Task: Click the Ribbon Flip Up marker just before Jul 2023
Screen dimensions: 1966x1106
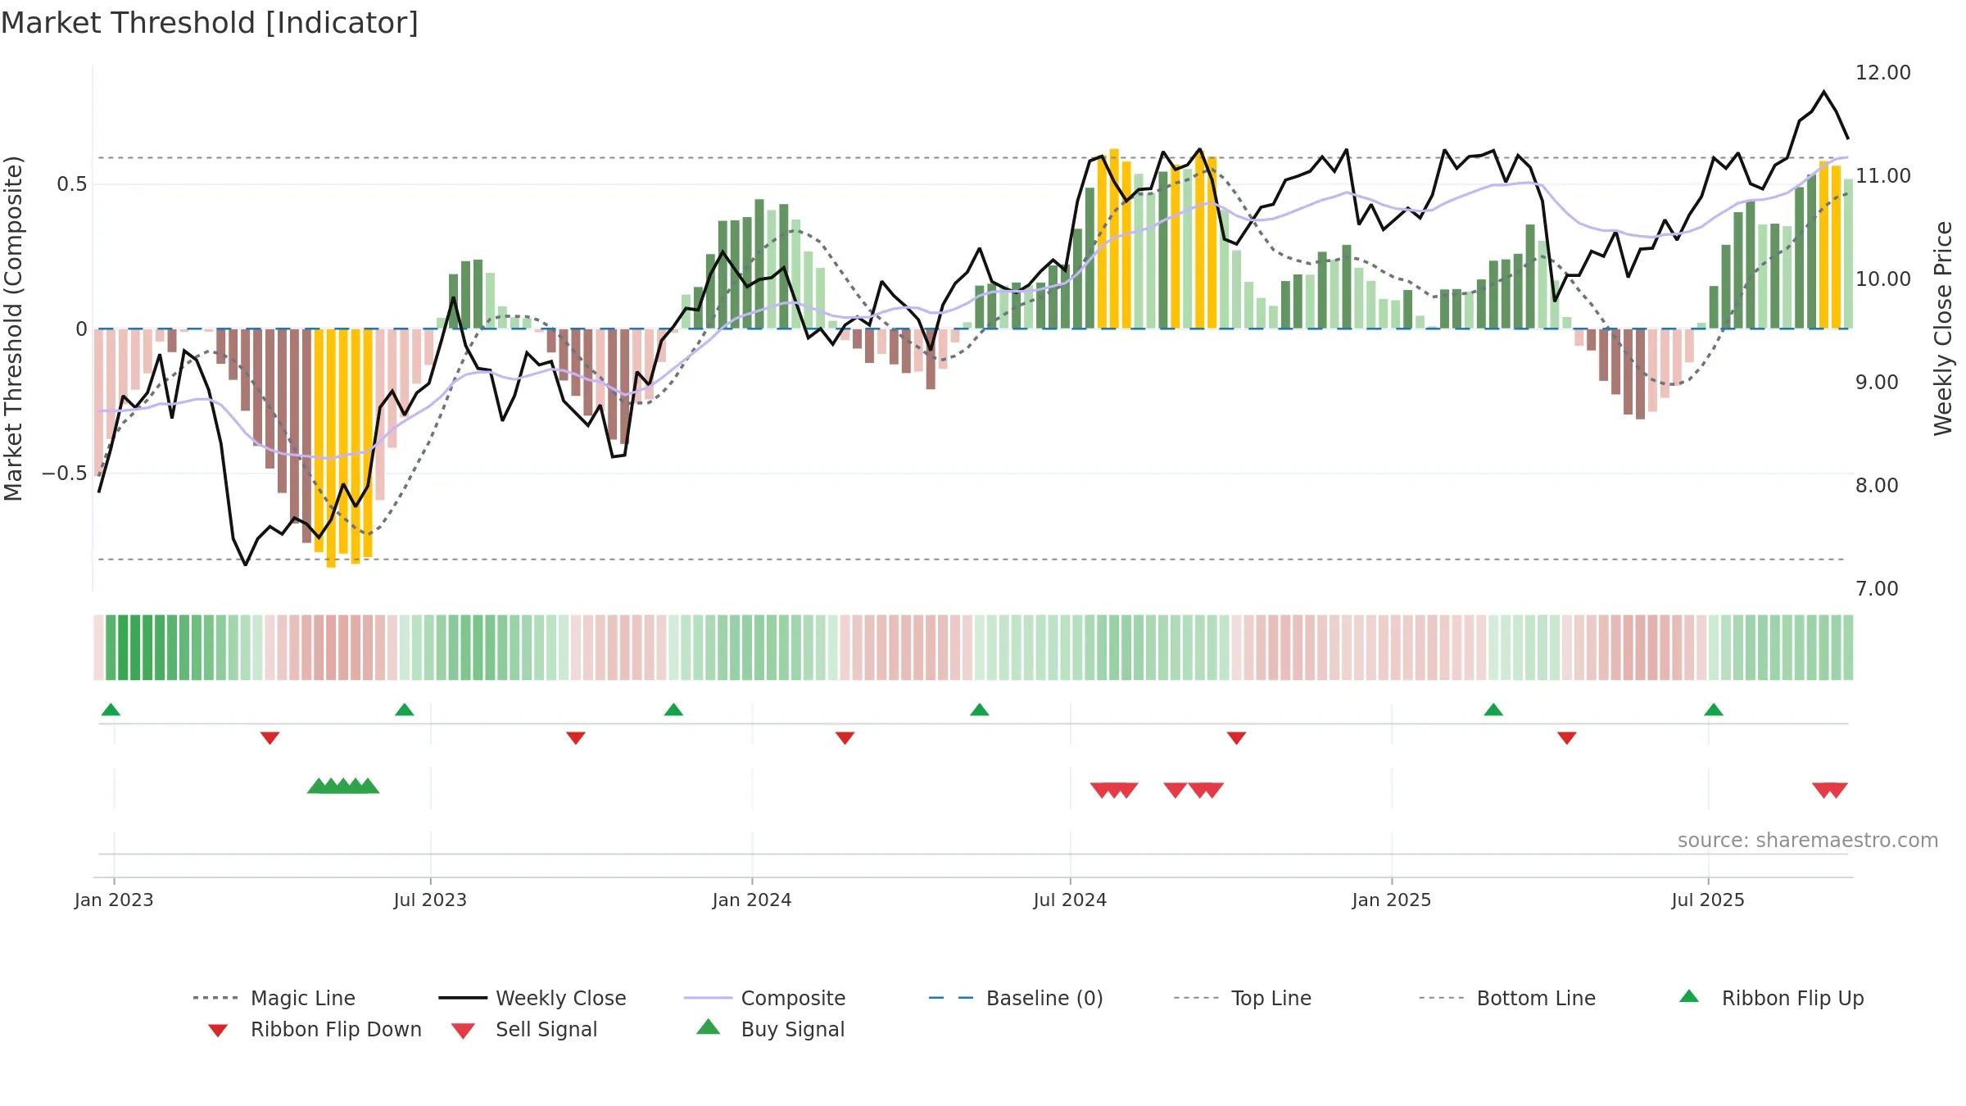Action: pos(404,709)
